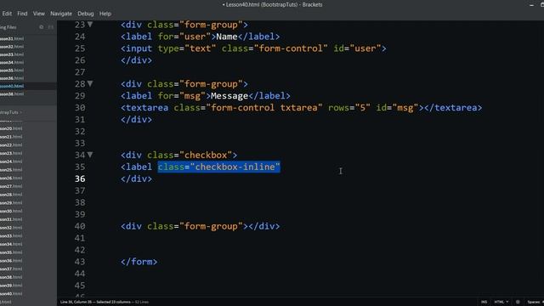Click line number 36 in gutter

[80, 178]
